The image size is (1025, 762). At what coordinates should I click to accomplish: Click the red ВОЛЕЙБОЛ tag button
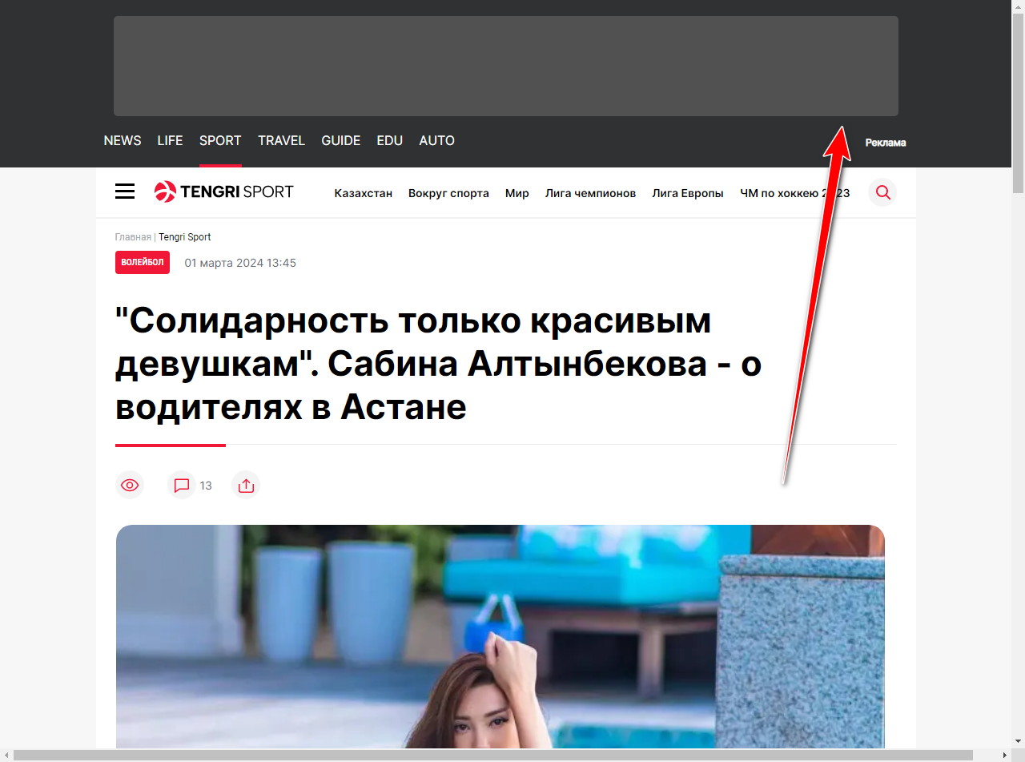(143, 263)
